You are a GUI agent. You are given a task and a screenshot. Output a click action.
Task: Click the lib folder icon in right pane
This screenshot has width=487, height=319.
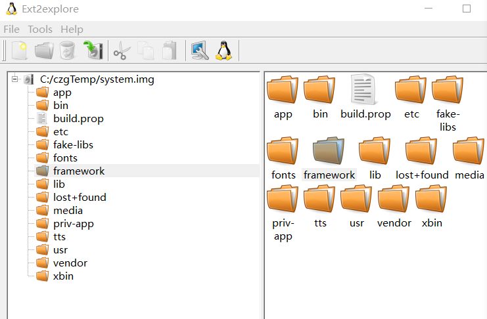375,150
